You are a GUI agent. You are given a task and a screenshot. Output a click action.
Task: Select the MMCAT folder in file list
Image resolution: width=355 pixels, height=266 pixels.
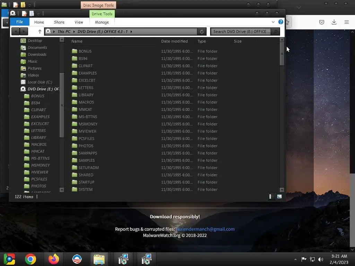(85, 109)
